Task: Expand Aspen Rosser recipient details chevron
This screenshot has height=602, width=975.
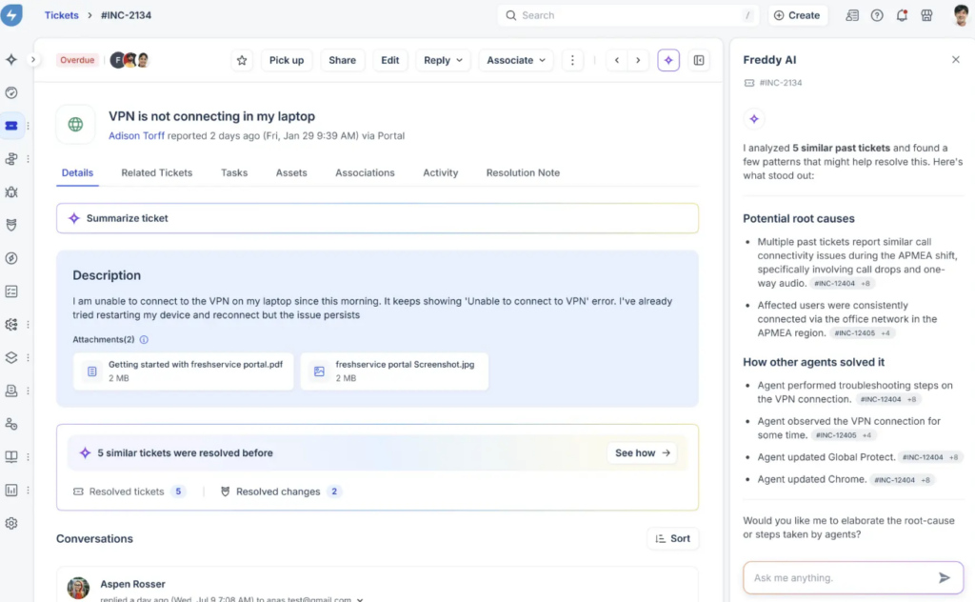Action: [x=360, y=599]
